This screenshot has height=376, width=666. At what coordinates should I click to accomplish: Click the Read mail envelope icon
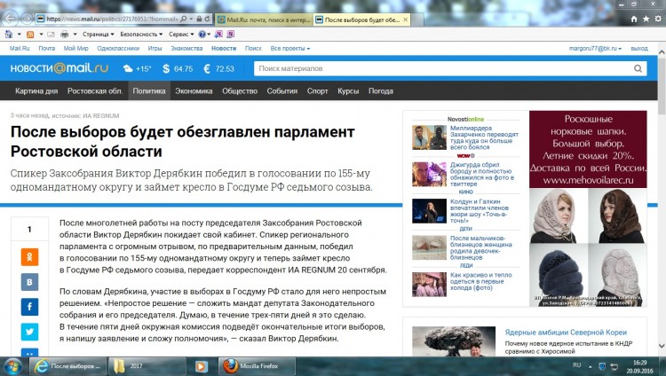pos(51,34)
